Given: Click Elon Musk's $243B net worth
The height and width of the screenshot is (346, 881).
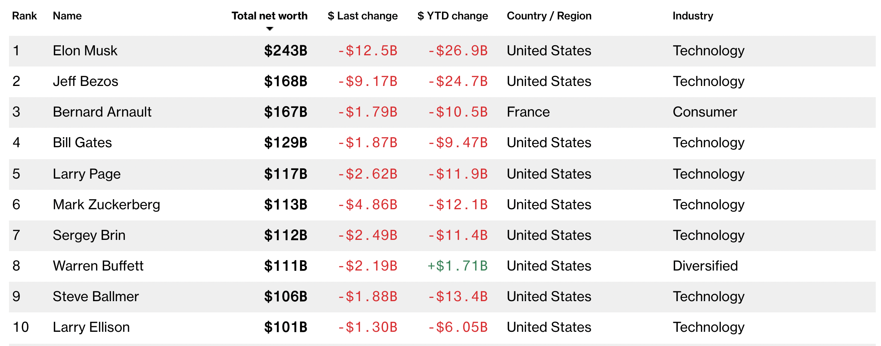Looking at the screenshot, I should [x=285, y=50].
